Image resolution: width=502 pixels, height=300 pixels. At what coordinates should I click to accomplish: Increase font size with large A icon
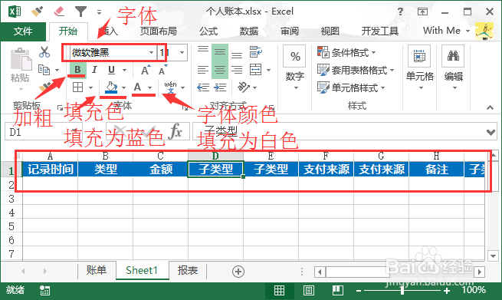[x=146, y=70]
